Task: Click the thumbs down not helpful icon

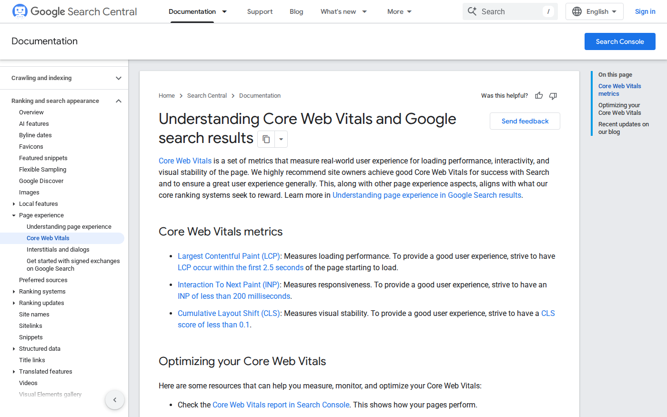Action: click(553, 96)
